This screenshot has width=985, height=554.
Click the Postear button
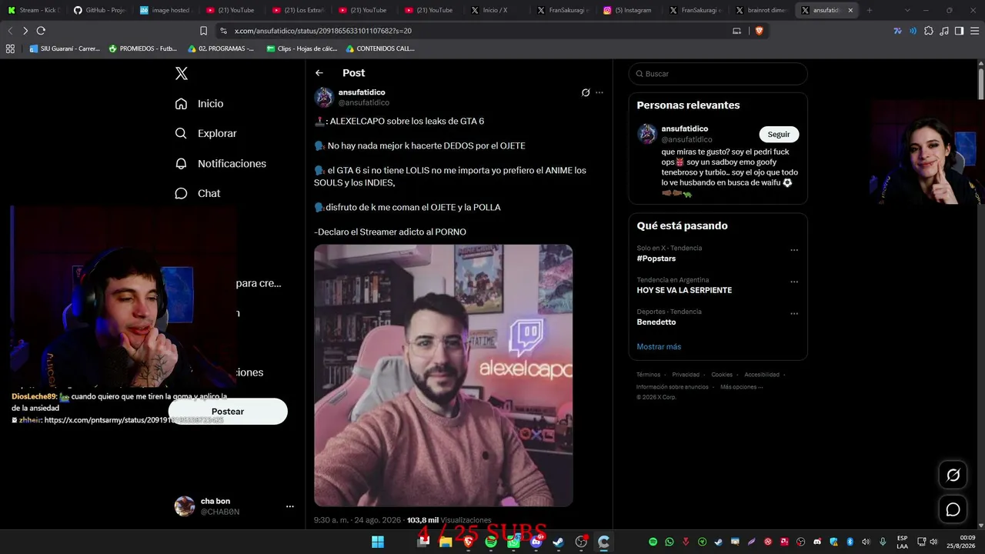pyautogui.click(x=228, y=412)
